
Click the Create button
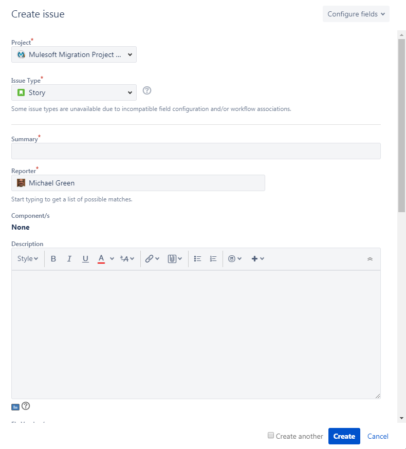pyautogui.click(x=344, y=436)
